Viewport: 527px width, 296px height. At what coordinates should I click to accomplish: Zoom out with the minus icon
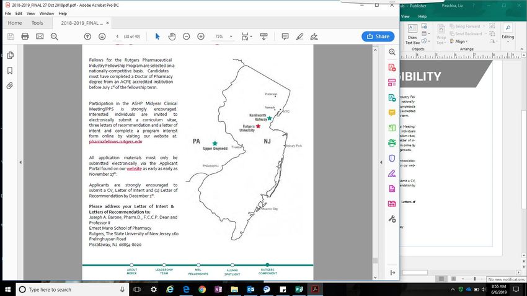coord(186,37)
